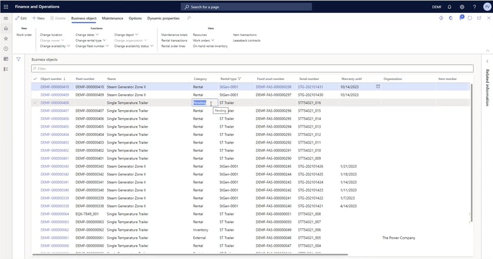This screenshot has width=493, height=259.
Task: Expand the Related information pane
Action: click(x=487, y=61)
